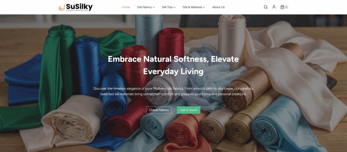The width and height of the screenshot is (347, 152).
Task: Go to the Home menu item
Action: coord(126,7)
